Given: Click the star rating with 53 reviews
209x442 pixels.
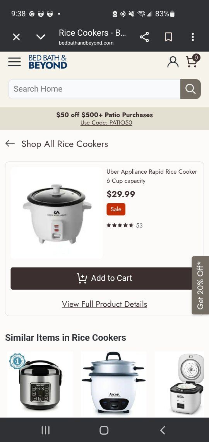Looking at the screenshot, I should tap(125, 226).
